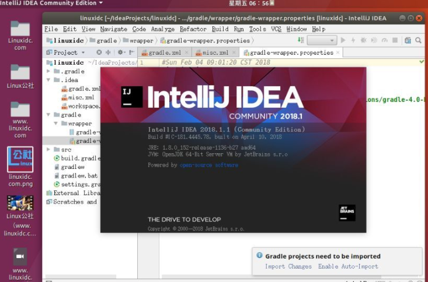Click Collapse All icon in Project panel

pyautogui.click(x=108, y=52)
